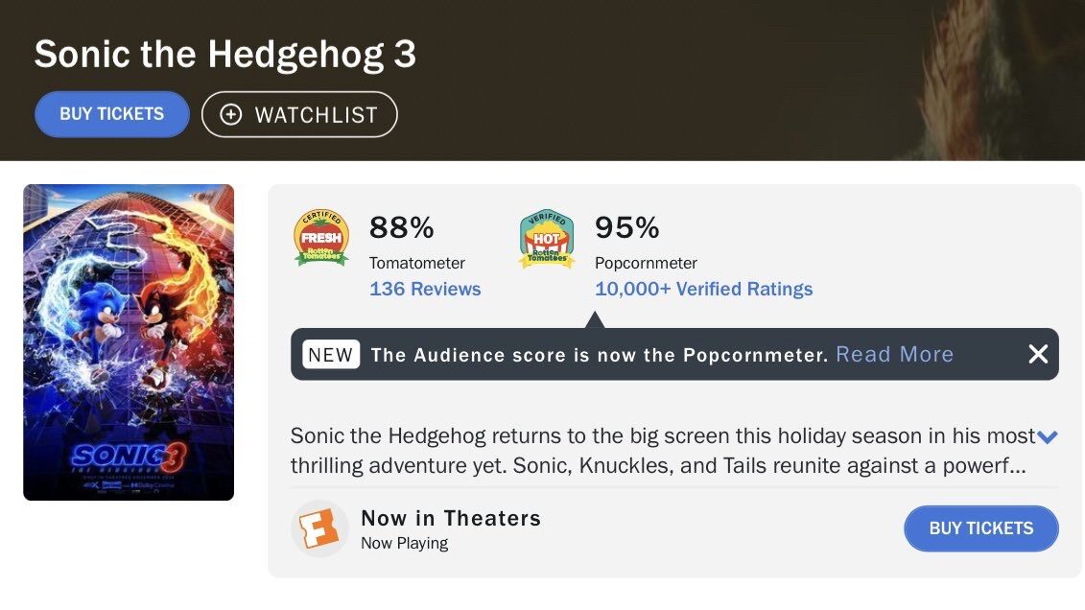The image size is (1085, 610).
Task: Open the 10,000+ Verified Ratings link
Action: [x=703, y=289]
